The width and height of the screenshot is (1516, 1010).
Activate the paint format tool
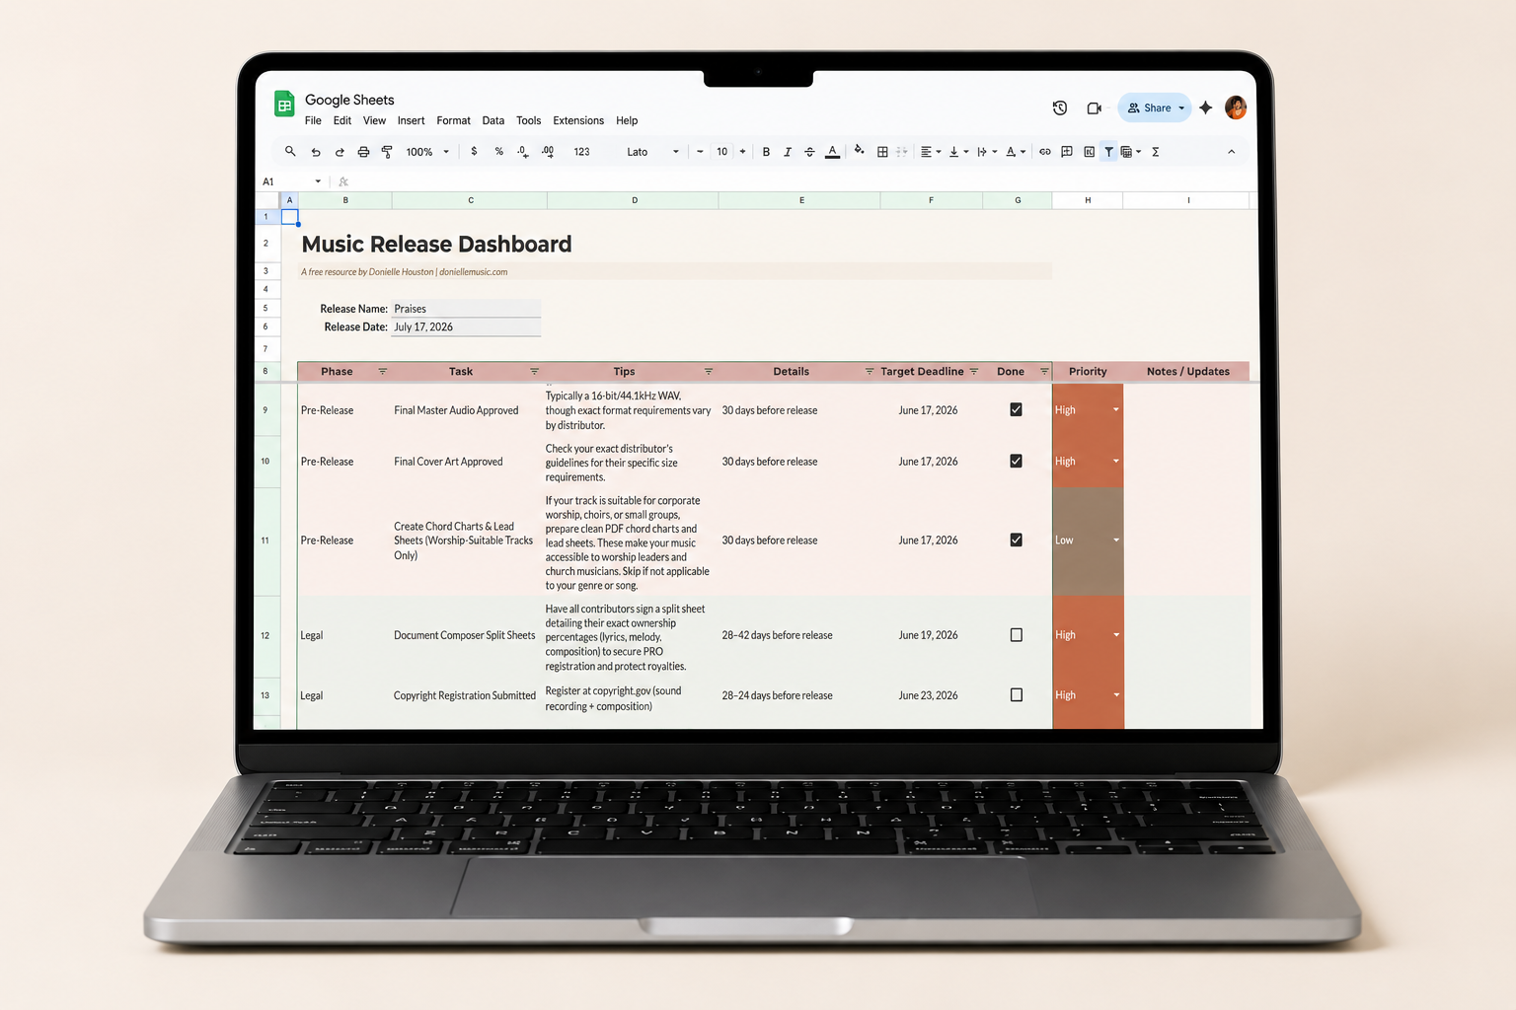pos(387,152)
